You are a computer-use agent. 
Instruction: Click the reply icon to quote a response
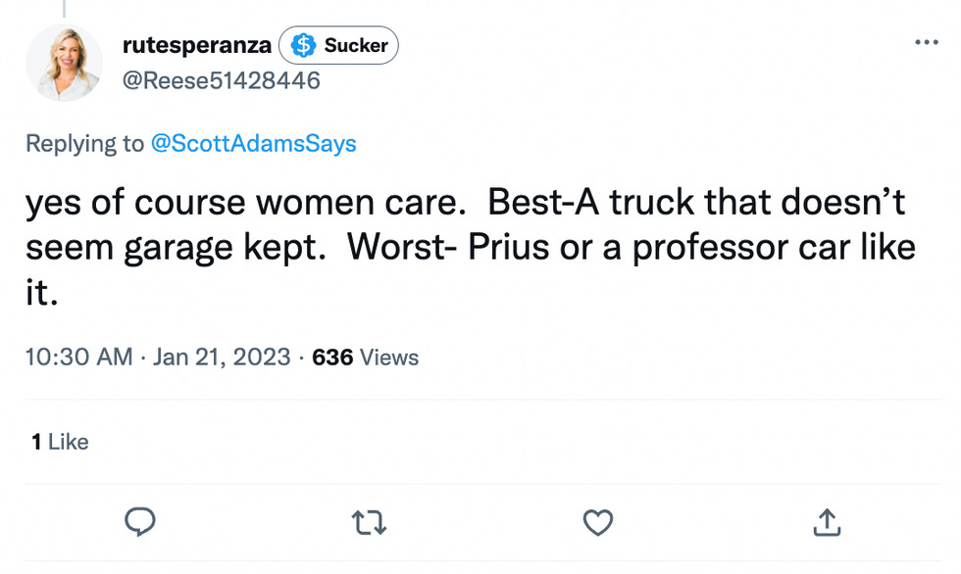(x=141, y=522)
